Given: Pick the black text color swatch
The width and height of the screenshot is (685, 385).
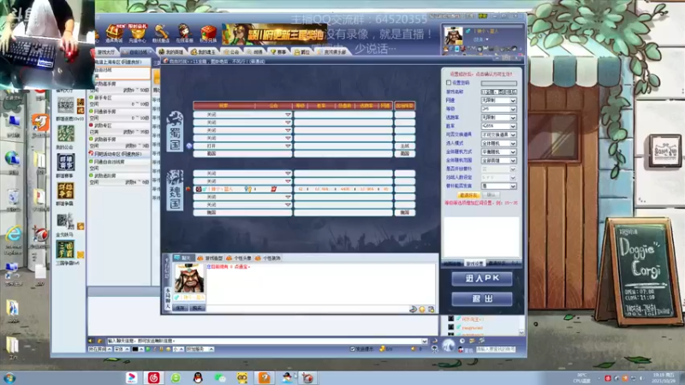Looking at the screenshot, I should [x=135, y=349].
